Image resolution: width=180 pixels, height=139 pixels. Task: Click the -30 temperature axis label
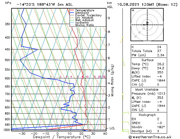(22, 134)
